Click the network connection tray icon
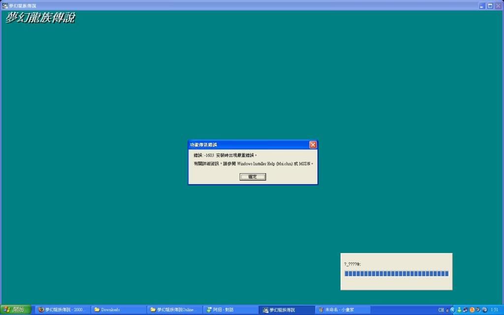Screen dimensions: 504x315 (465, 310)
